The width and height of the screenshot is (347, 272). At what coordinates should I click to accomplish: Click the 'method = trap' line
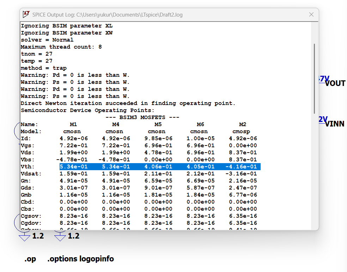pyautogui.click(x=44, y=68)
